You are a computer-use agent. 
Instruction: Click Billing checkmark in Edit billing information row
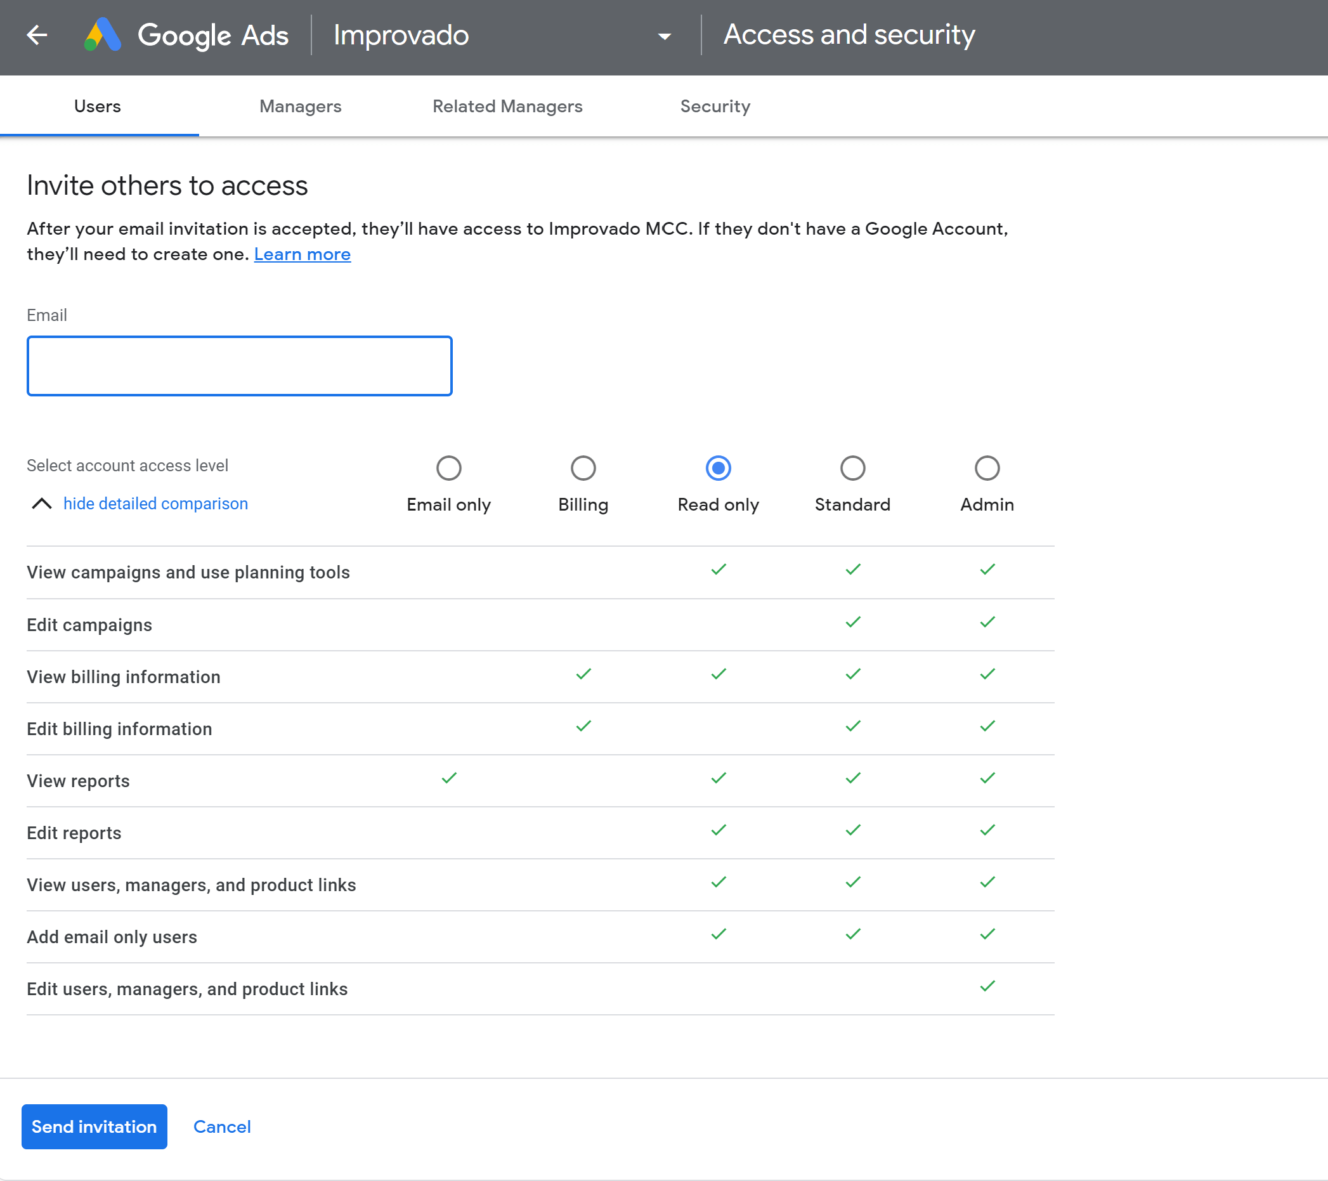(x=583, y=726)
